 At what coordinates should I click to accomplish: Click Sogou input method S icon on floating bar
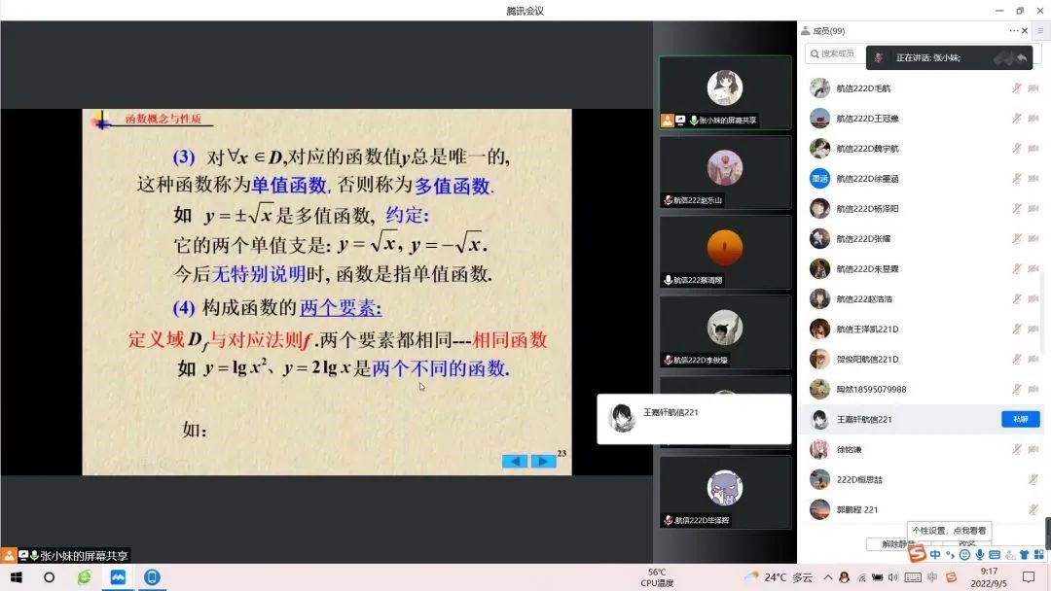pyautogui.click(x=917, y=554)
